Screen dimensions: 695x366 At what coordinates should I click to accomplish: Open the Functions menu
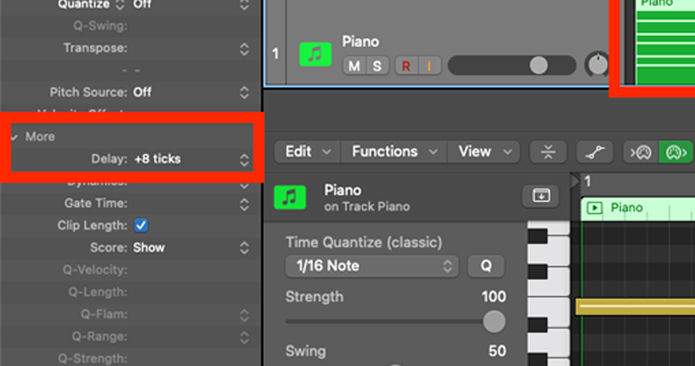pos(394,152)
